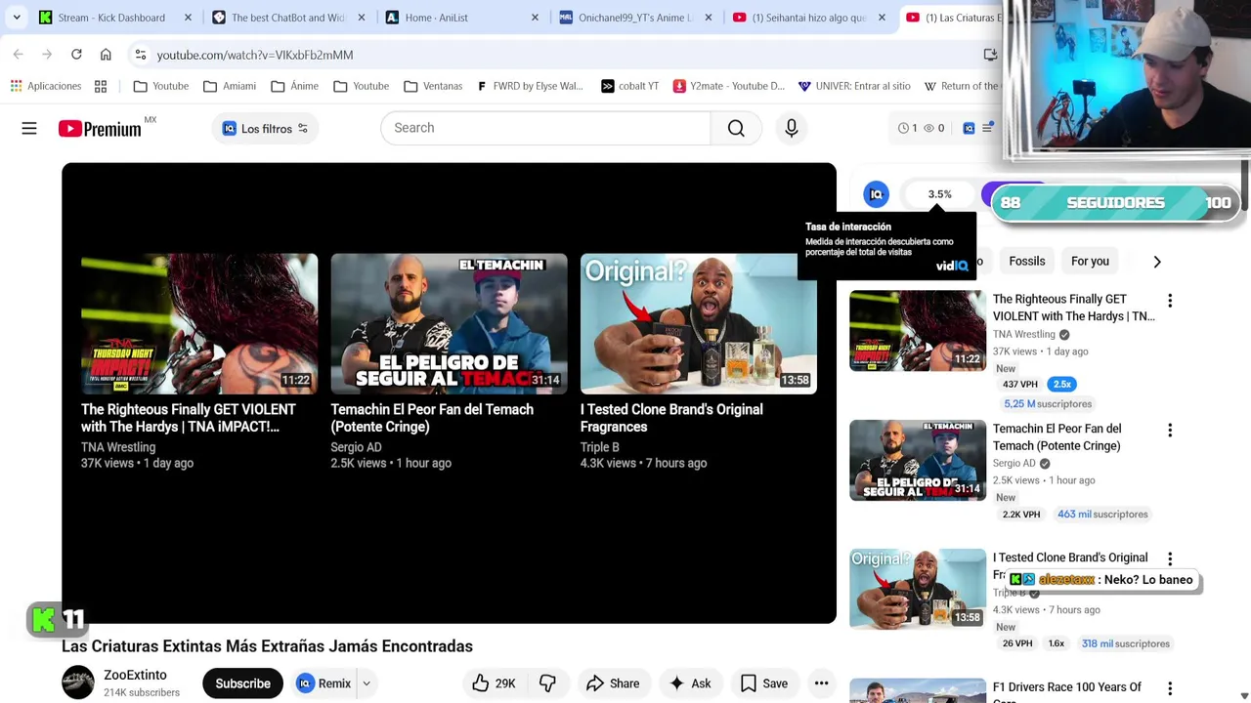Click the browser address bar URL

[255, 55]
